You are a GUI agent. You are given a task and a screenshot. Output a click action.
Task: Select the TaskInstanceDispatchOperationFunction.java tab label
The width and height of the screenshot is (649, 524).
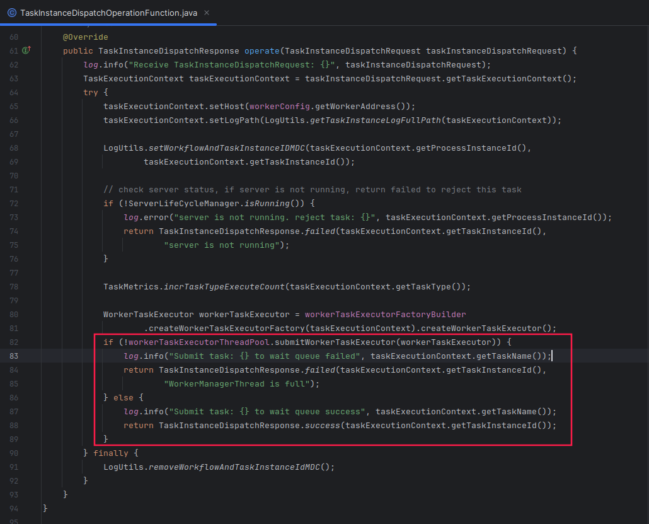tap(109, 13)
